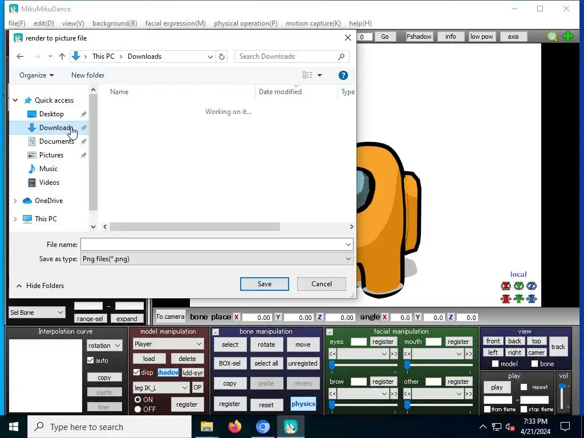Click the mouth facial slider handle

407,365
